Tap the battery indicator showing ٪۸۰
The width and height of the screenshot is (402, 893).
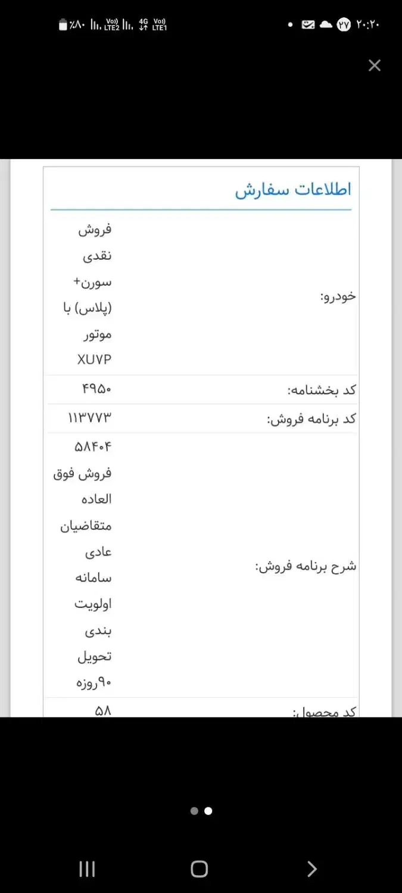[x=68, y=25]
